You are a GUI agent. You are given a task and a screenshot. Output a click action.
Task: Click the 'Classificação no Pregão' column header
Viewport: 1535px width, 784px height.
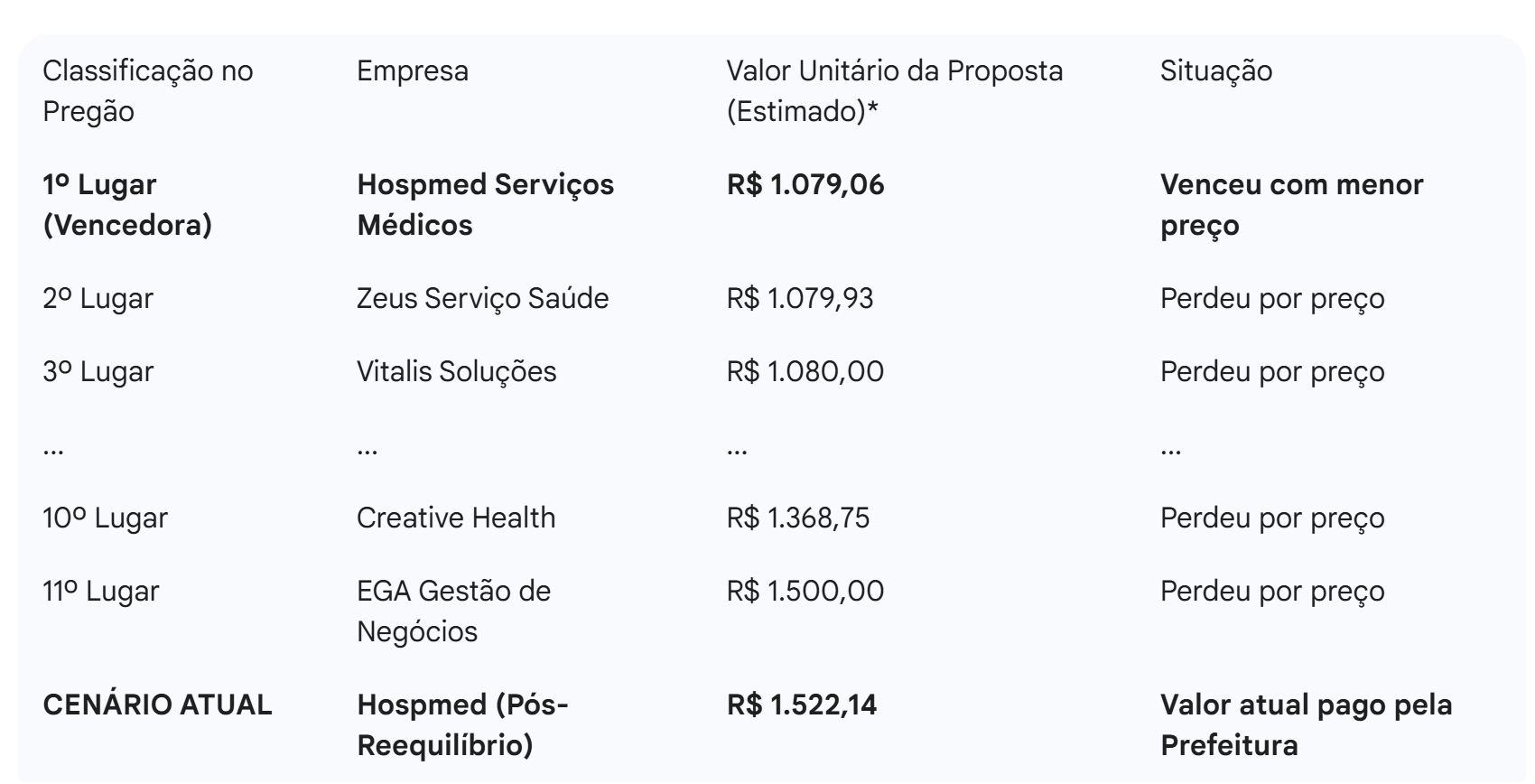point(147,90)
